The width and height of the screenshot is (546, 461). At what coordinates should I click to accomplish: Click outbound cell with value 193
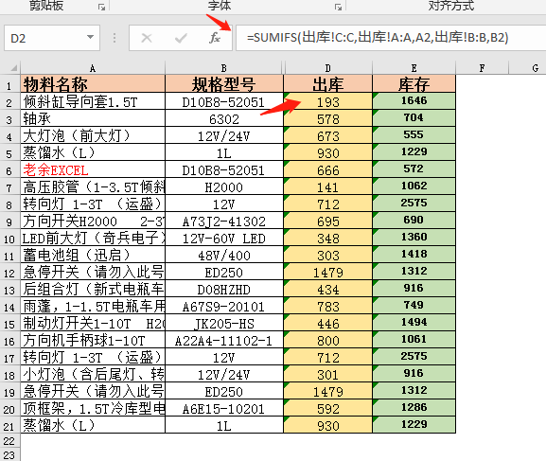pyautogui.click(x=328, y=101)
